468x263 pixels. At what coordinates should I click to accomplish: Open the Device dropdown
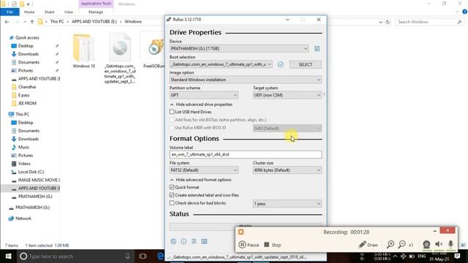(x=239, y=48)
